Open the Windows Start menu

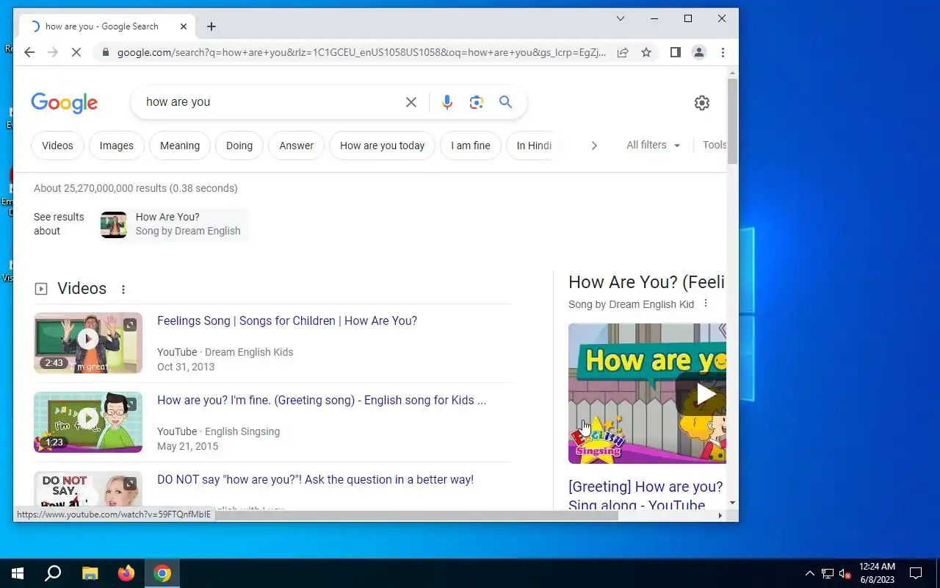18,573
